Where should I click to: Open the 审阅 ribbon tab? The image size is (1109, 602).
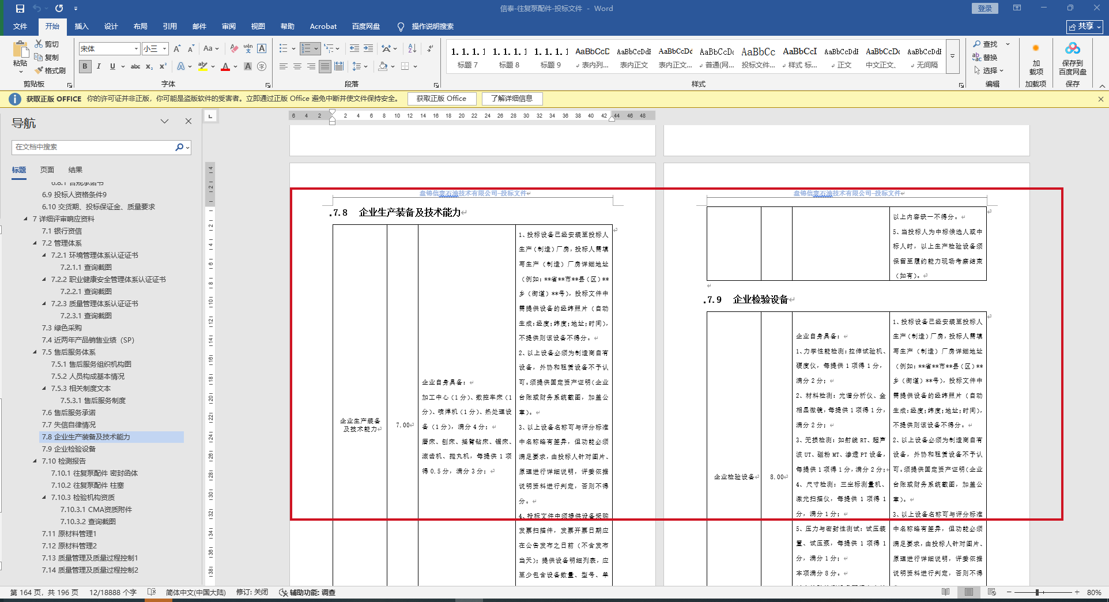click(229, 27)
